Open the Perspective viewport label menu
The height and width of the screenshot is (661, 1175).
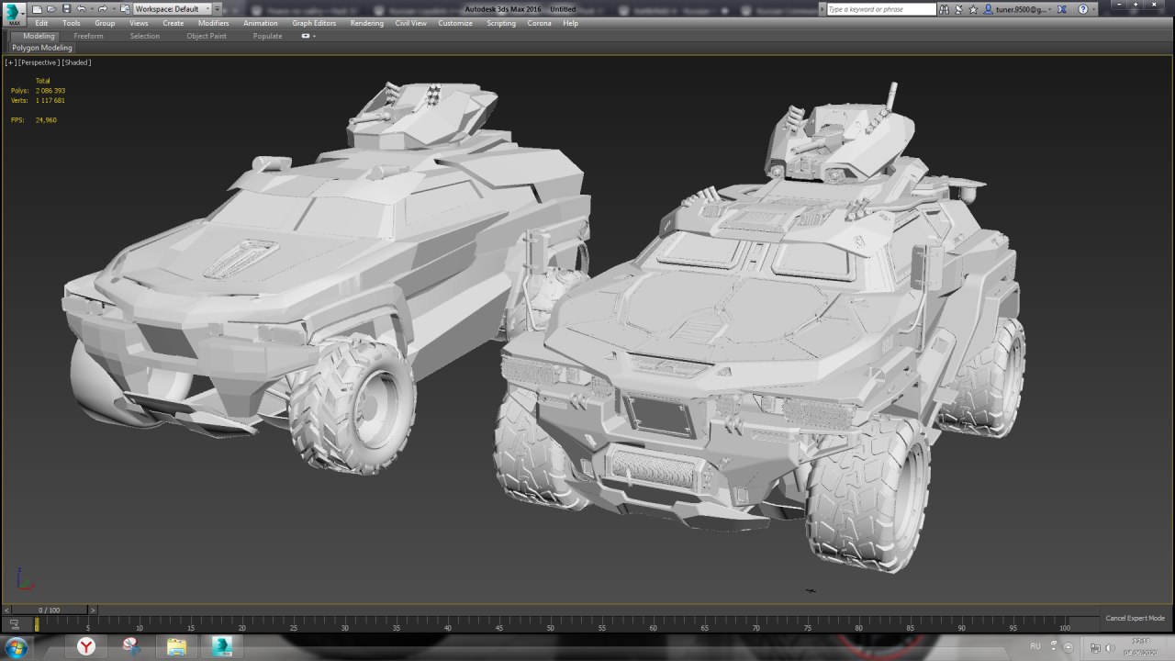[39, 62]
